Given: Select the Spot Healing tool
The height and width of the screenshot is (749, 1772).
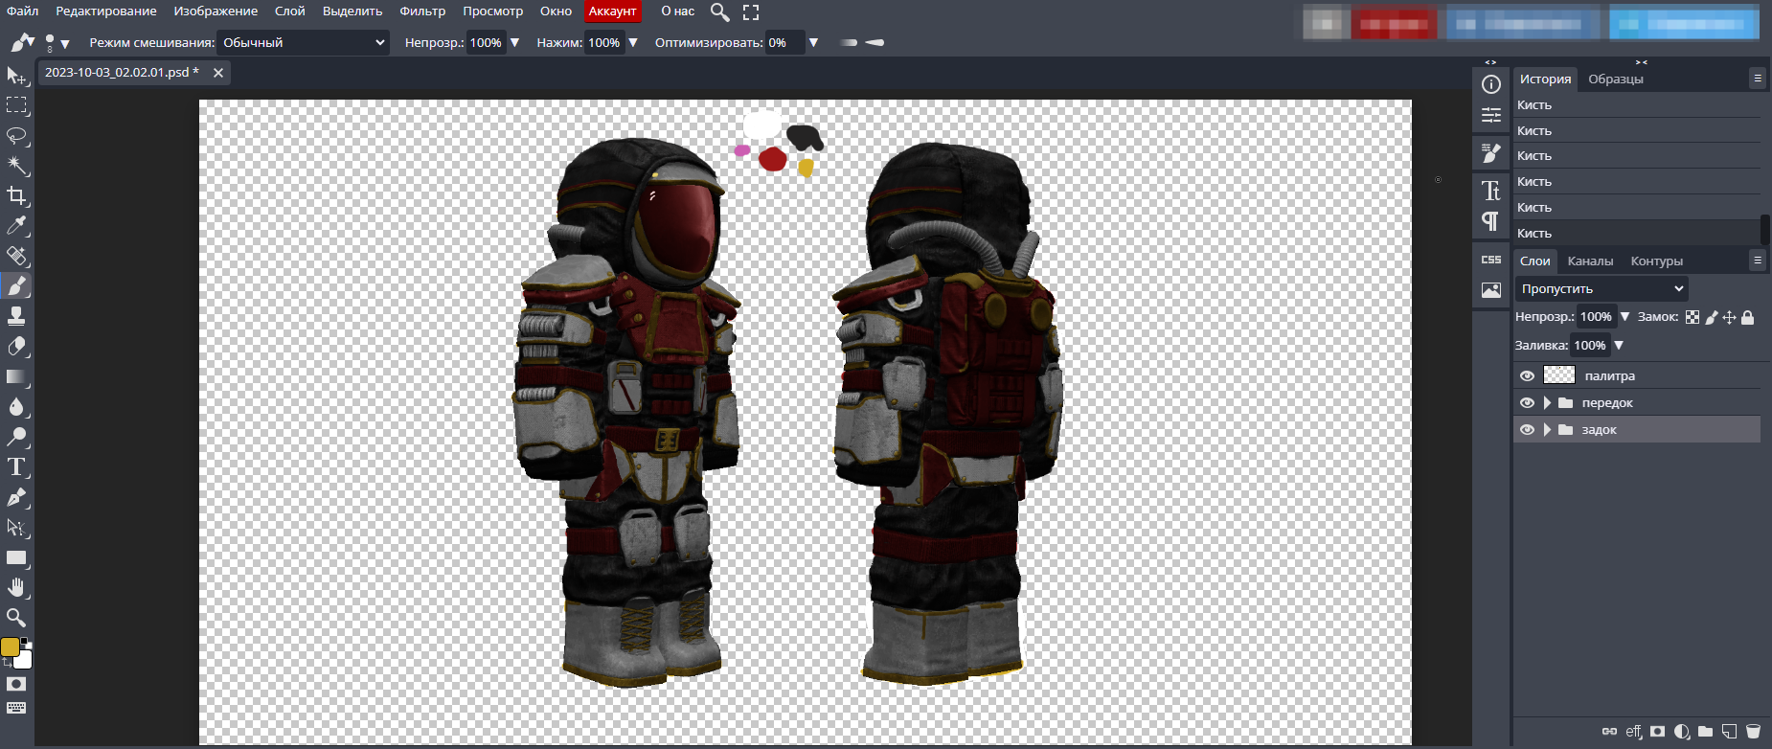Looking at the screenshot, I should click(x=16, y=256).
